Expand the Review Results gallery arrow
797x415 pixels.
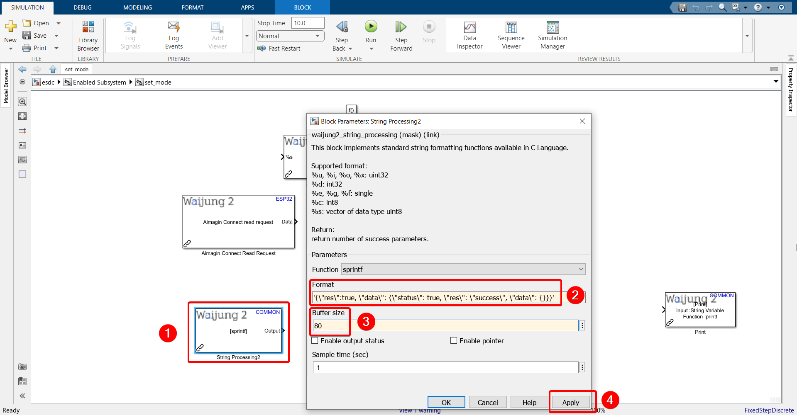(x=747, y=36)
